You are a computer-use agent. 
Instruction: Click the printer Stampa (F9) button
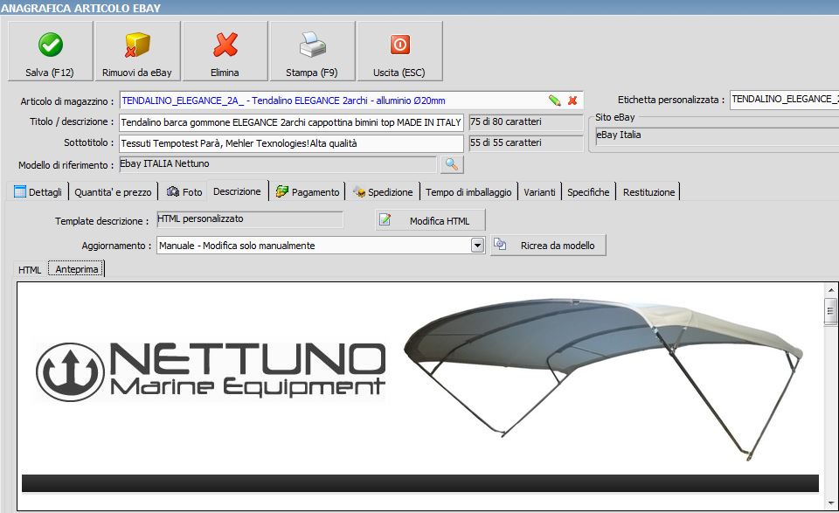(313, 52)
